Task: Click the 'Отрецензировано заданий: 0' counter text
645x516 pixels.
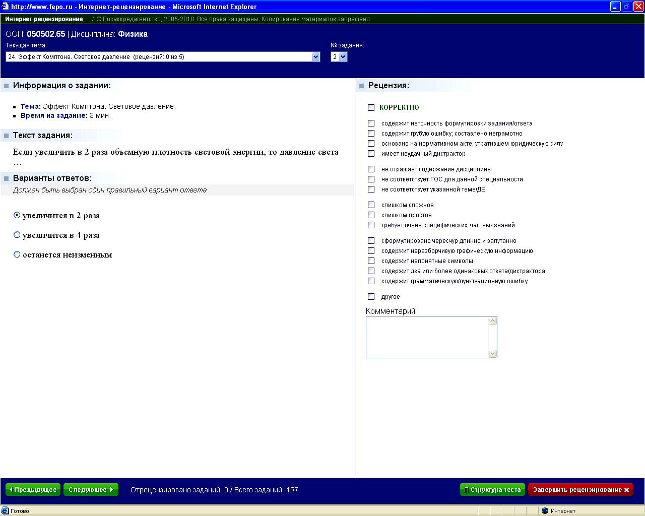Action: (x=179, y=490)
